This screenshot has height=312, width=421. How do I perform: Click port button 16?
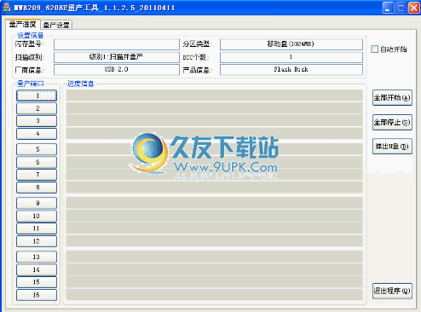coord(37,295)
